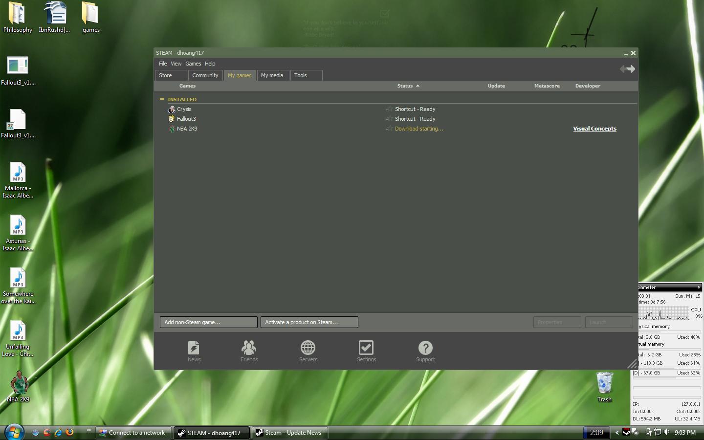This screenshot has width=704, height=440.
Task: Sort by the Metascore column header
Action: 547,86
